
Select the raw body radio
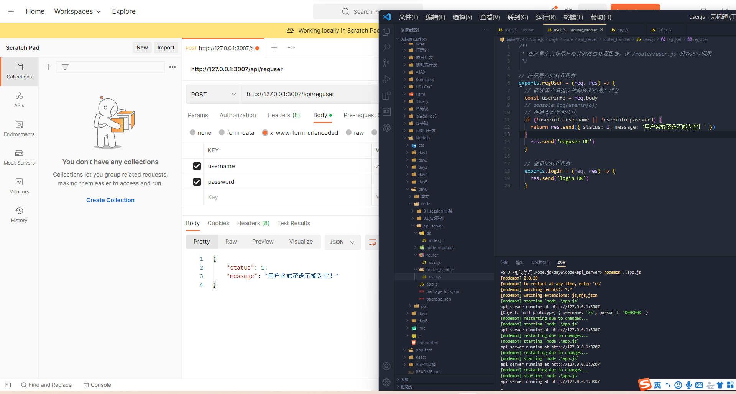pos(348,132)
